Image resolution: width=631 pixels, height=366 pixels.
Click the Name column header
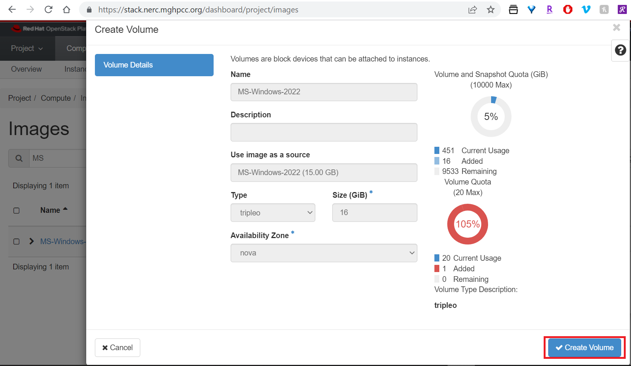[50, 211]
